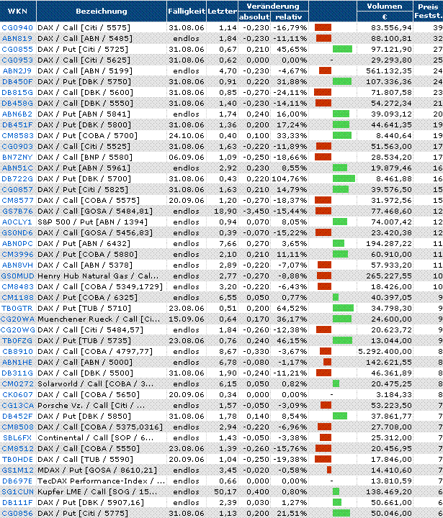
Task: Open WKN link CG20WG
Action: point(17,330)
